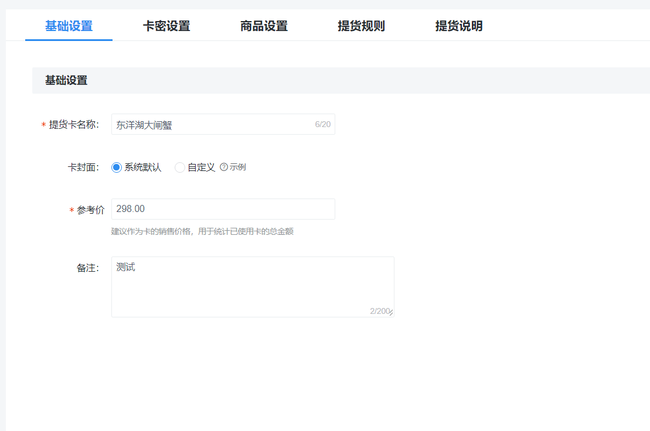
Task: Click into the 备注 remarks textarea
Action: pos(252,287)
